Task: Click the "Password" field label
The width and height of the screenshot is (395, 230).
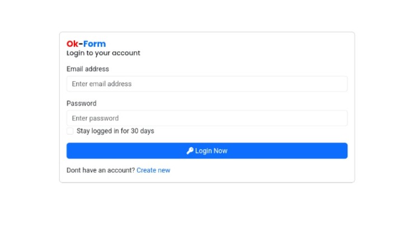Action: [x=82, y=103]
